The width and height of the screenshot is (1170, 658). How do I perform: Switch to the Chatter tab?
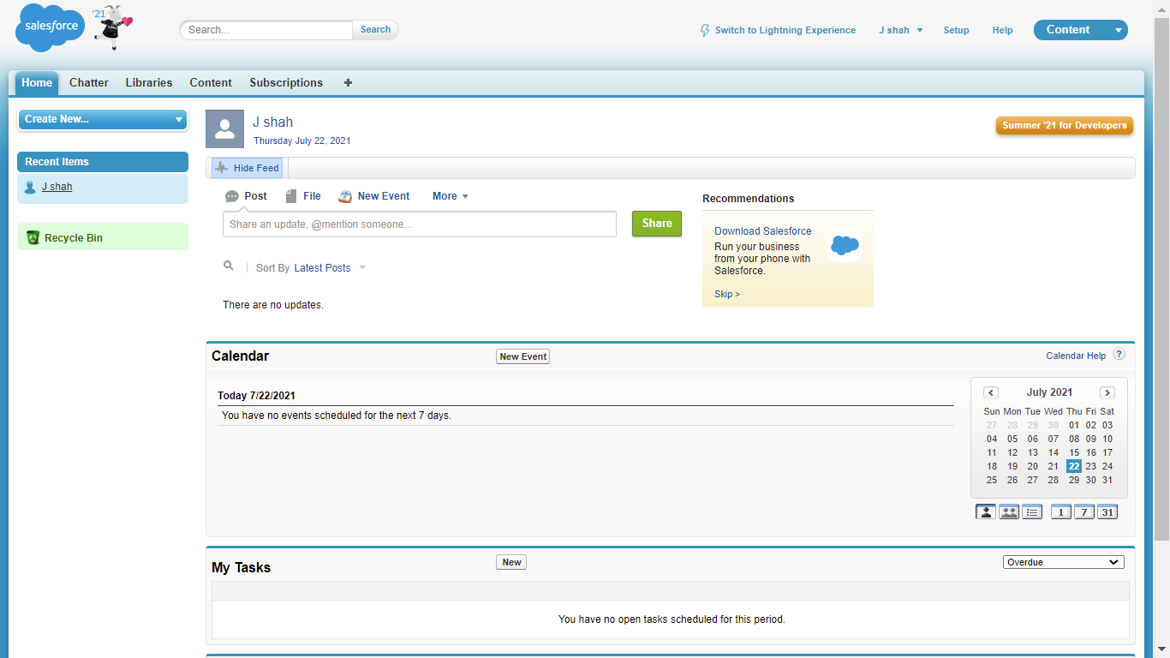89,83
